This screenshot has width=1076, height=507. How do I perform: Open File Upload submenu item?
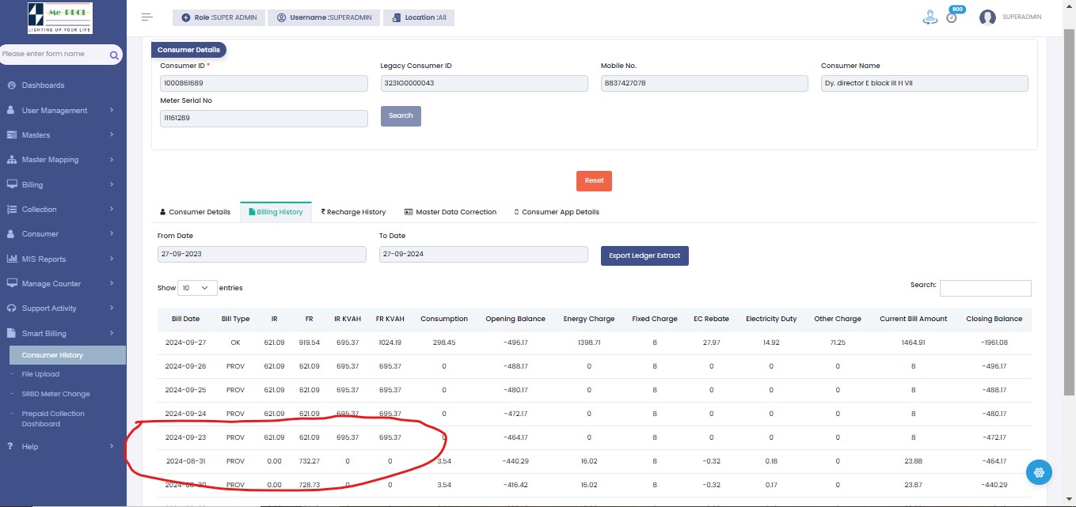[40, 374]
